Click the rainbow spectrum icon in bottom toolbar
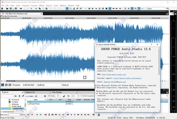The height and width of the screenshot is (119, 177). tap(99, 115)
